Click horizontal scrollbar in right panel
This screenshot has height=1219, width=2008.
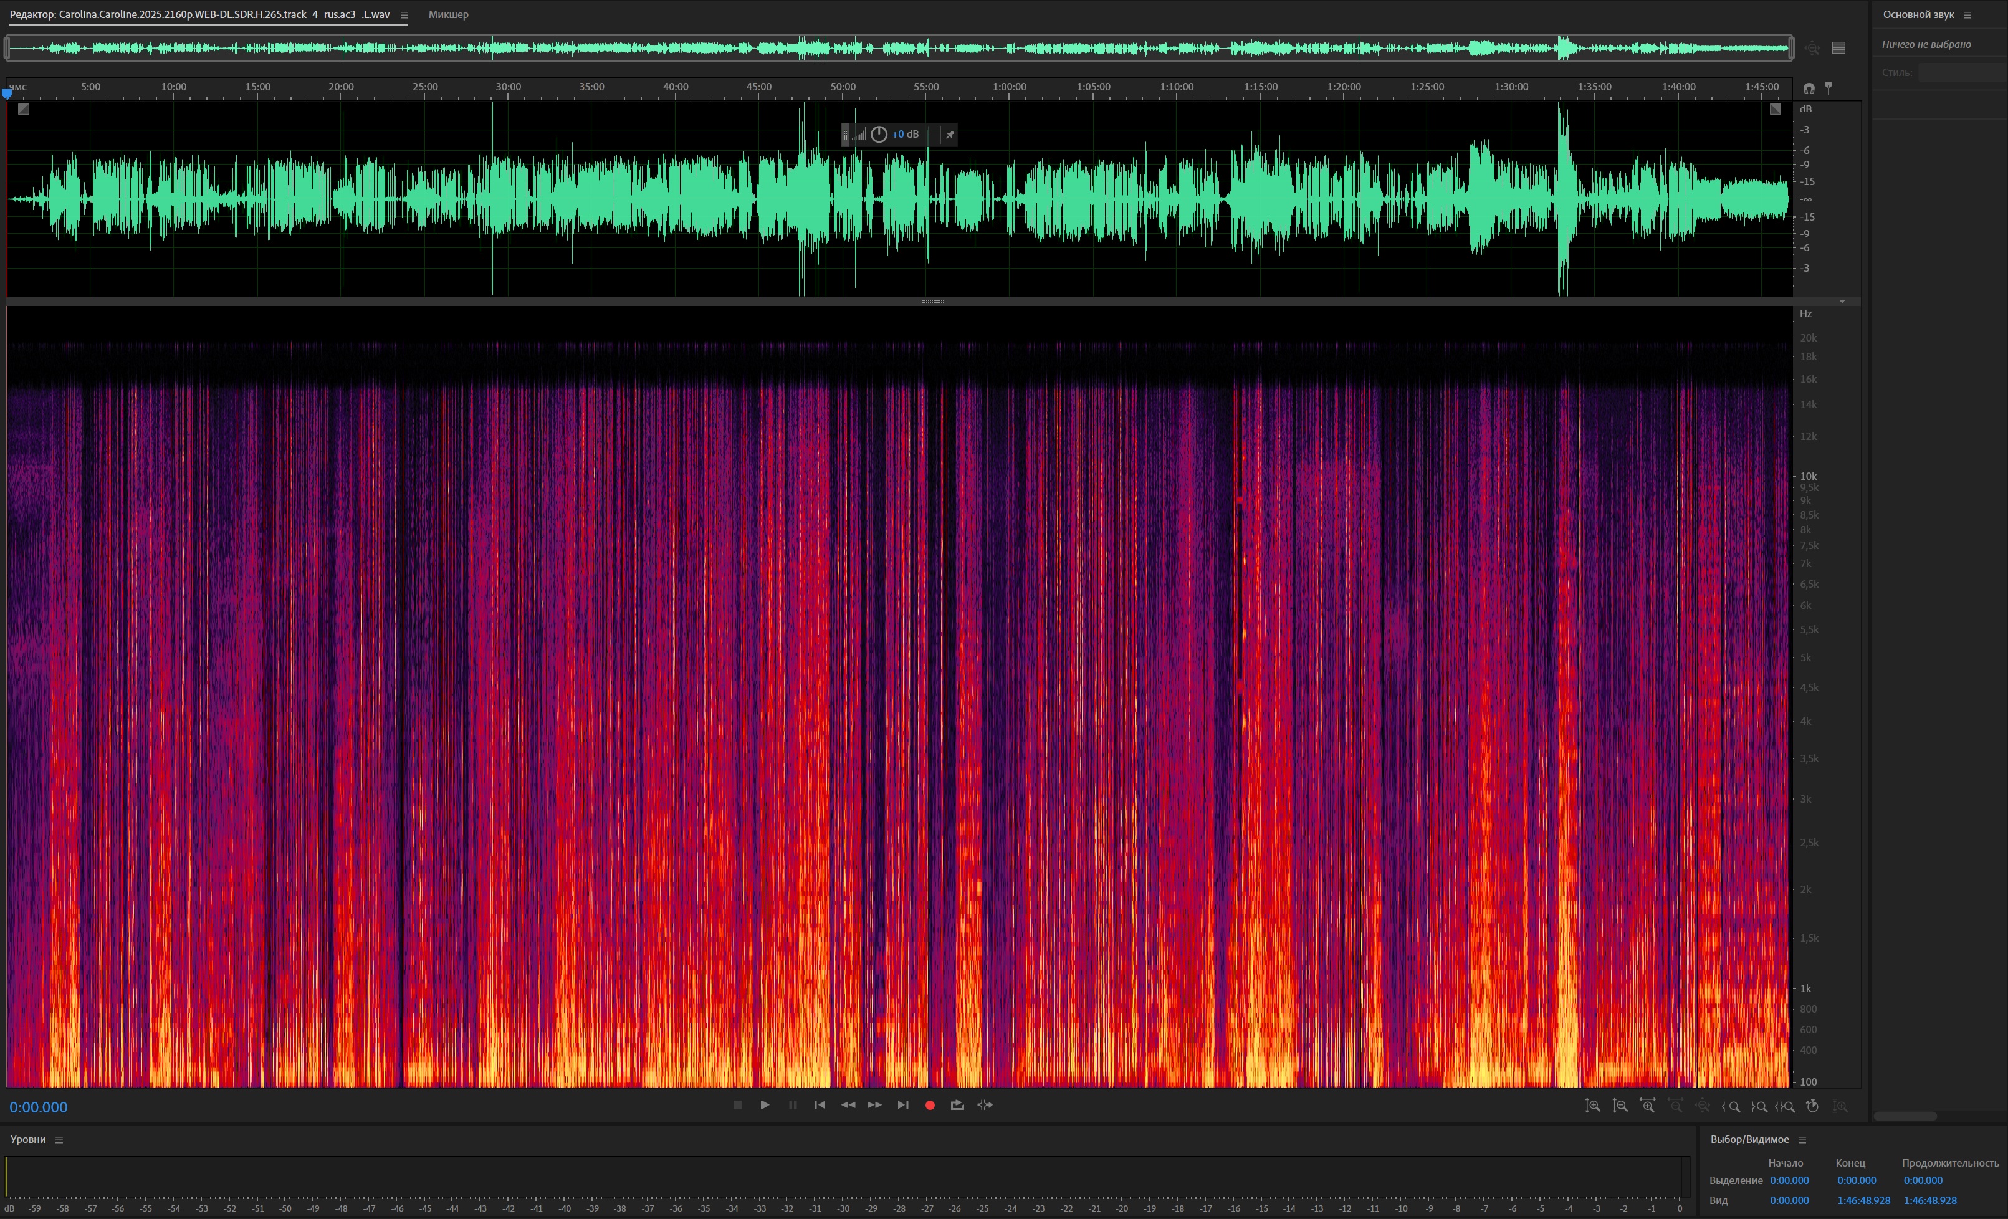coord(1905,1116)
